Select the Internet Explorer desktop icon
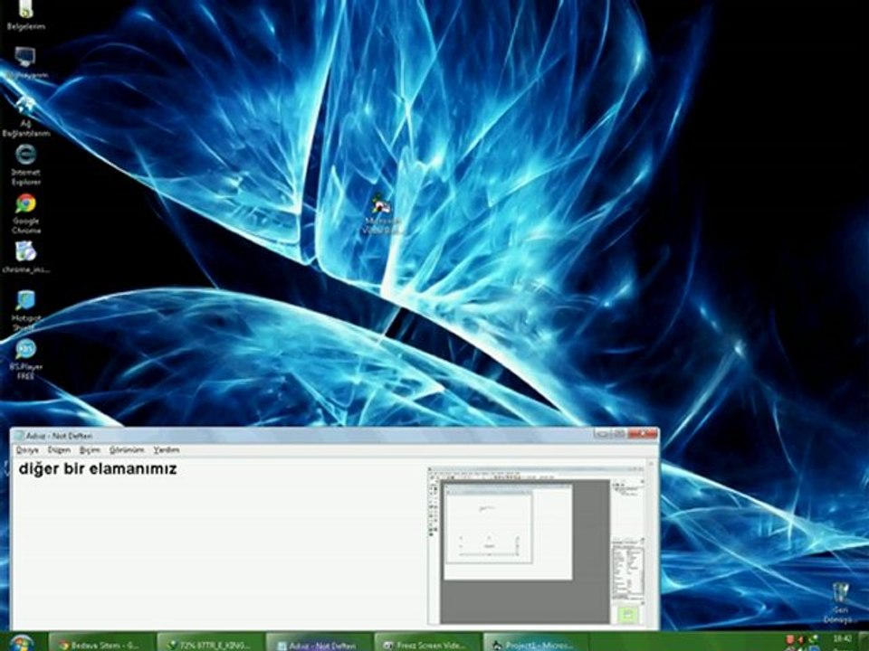This screenshot has width=869, height=651. [25, 165]
